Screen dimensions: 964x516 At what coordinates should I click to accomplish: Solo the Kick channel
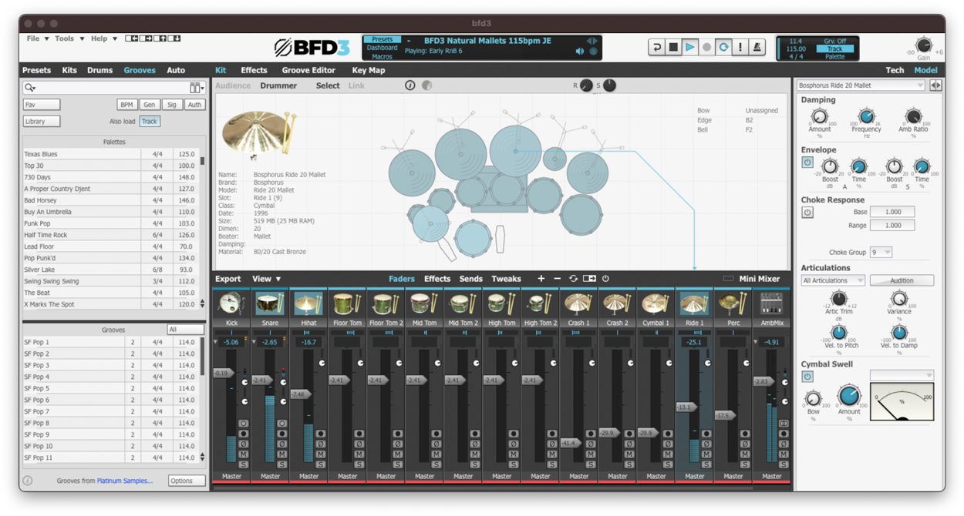coord(244,464)
